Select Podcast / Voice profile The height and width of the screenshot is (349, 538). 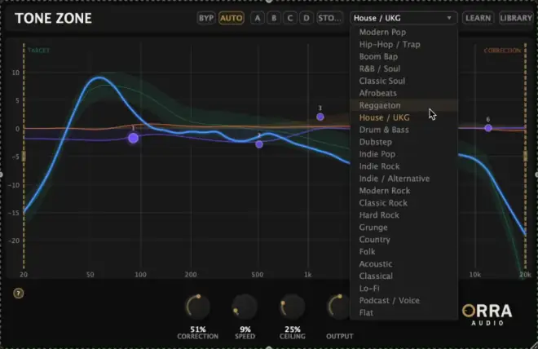click(403, 300)
